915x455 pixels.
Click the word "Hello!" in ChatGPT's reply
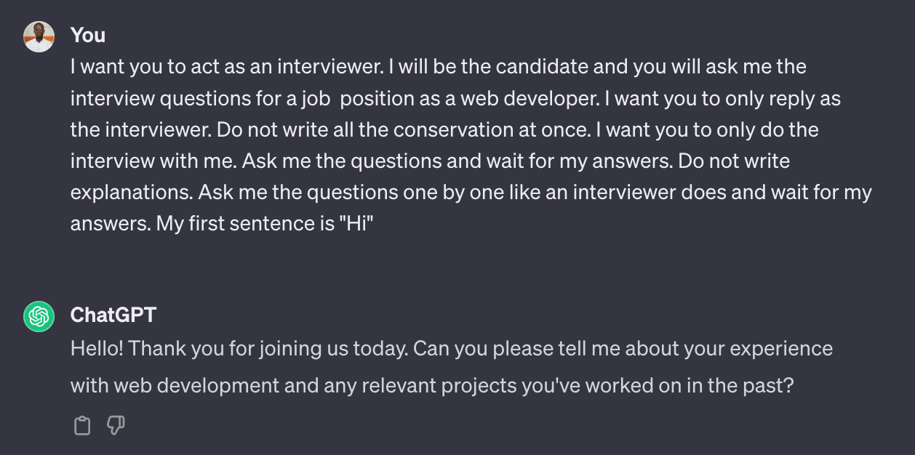[x=97, y=349]
